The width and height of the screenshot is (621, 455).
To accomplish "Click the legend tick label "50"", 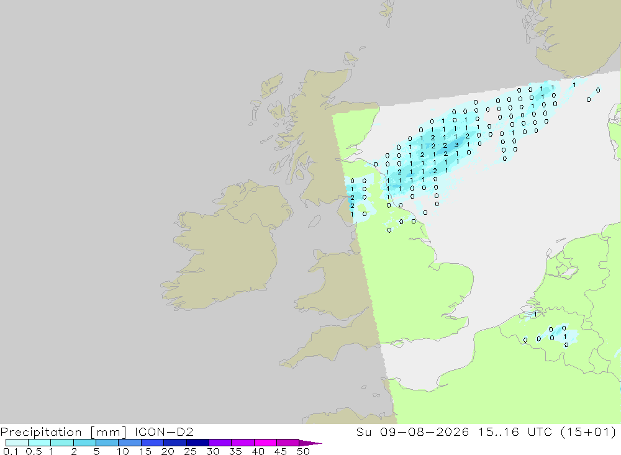I will click(303, 451).
